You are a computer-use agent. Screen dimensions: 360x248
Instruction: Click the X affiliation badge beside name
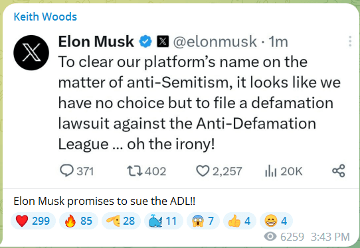pos(163,42)
